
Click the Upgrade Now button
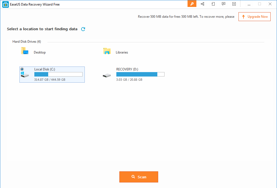254,17
